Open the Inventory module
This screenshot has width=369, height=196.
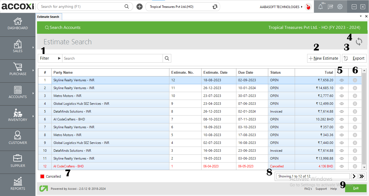click(18, 117)
